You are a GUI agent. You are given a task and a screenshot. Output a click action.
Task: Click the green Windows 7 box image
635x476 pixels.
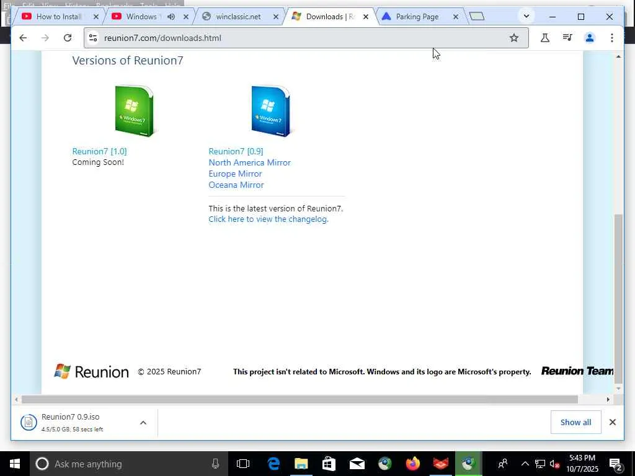[x=134, y=112]
